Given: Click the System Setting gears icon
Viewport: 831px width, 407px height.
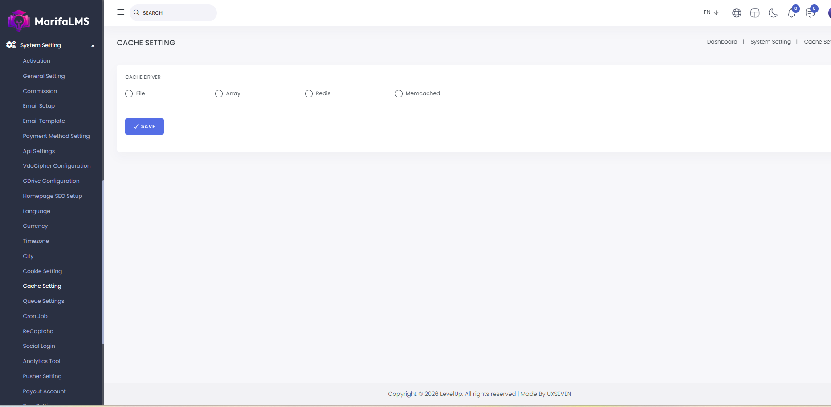Looking at the screenshot, I should pyautogui.click(x=11, y=45).
